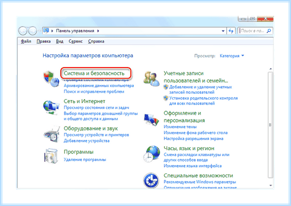Open Установка родительского контроля link
Image resolution: width=291 pixels, height=206 pixels.
[203, 101]
